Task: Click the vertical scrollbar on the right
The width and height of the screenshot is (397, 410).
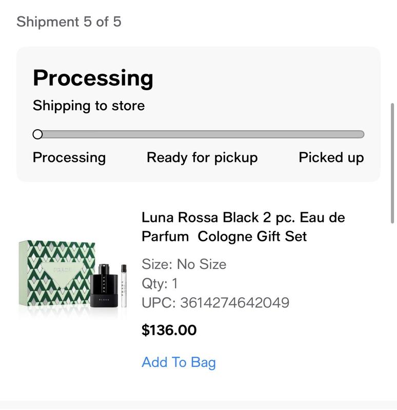Action: (x=393, y=163)
